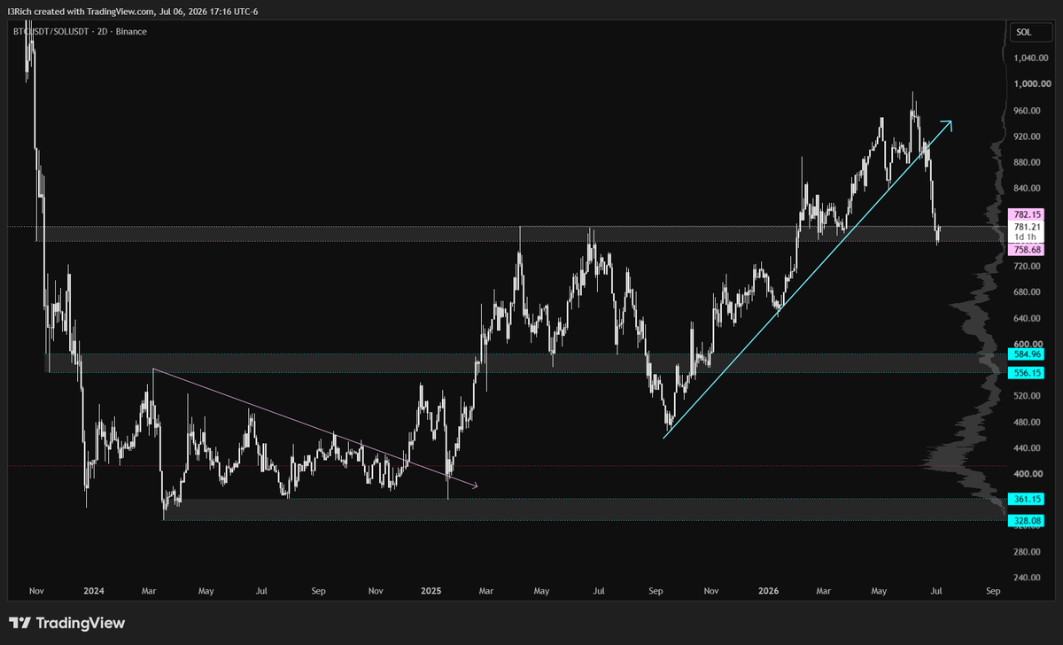Click the 920.00 price axis value
1063x645 pixels.
(1028, 136)
